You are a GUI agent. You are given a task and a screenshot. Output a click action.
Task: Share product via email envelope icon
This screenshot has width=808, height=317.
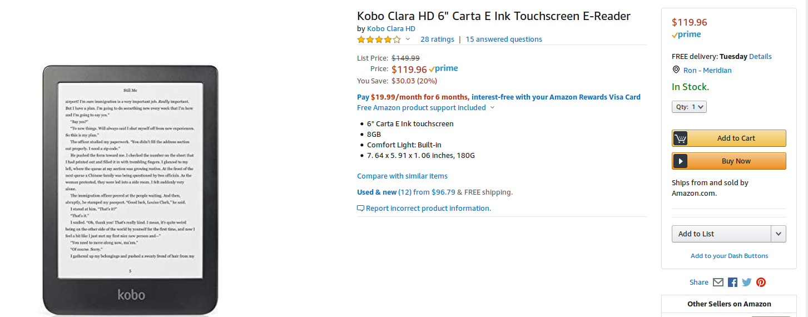(718, 282)
